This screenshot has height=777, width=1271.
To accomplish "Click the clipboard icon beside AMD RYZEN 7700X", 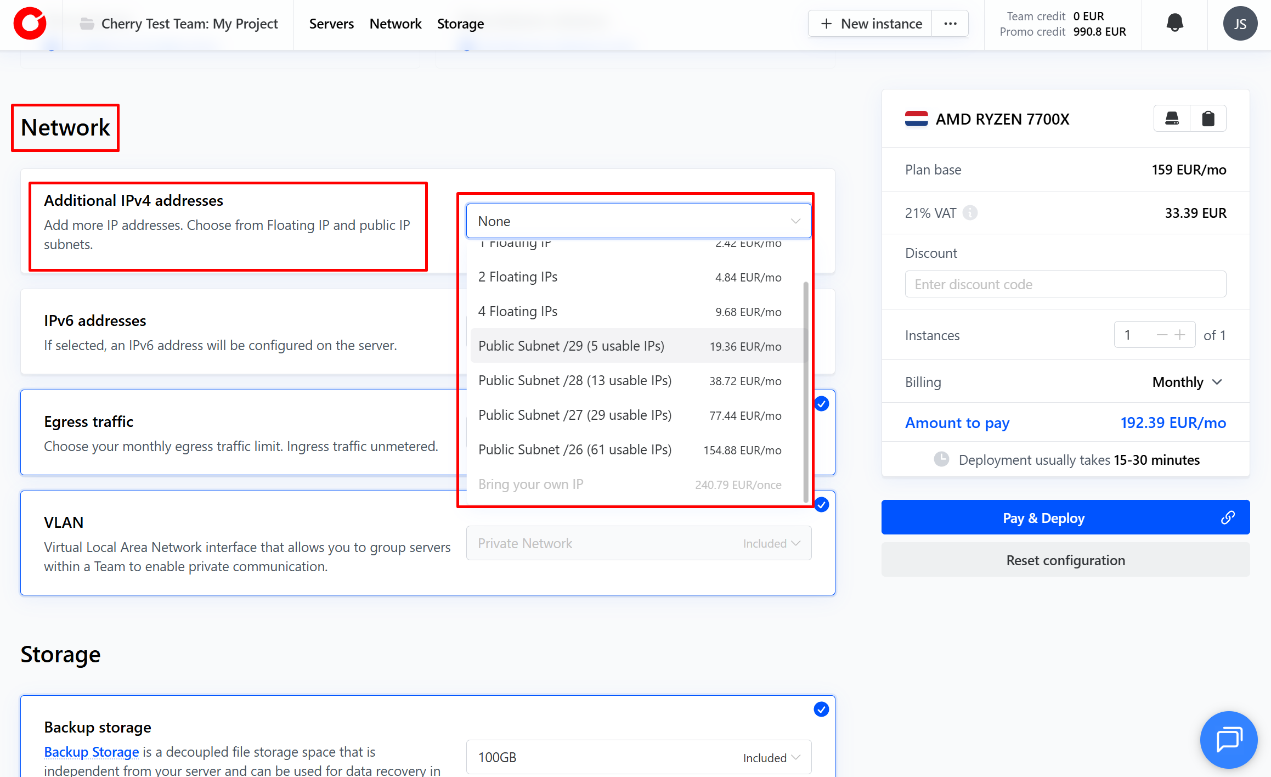I will pyautogui.click(x=1208, y=119).
